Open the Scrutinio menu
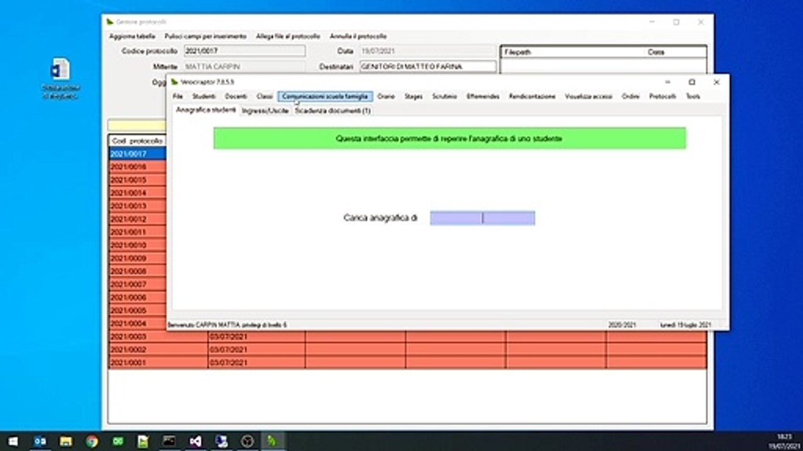This screenshot has width=803, height=451. pos(444,96)
